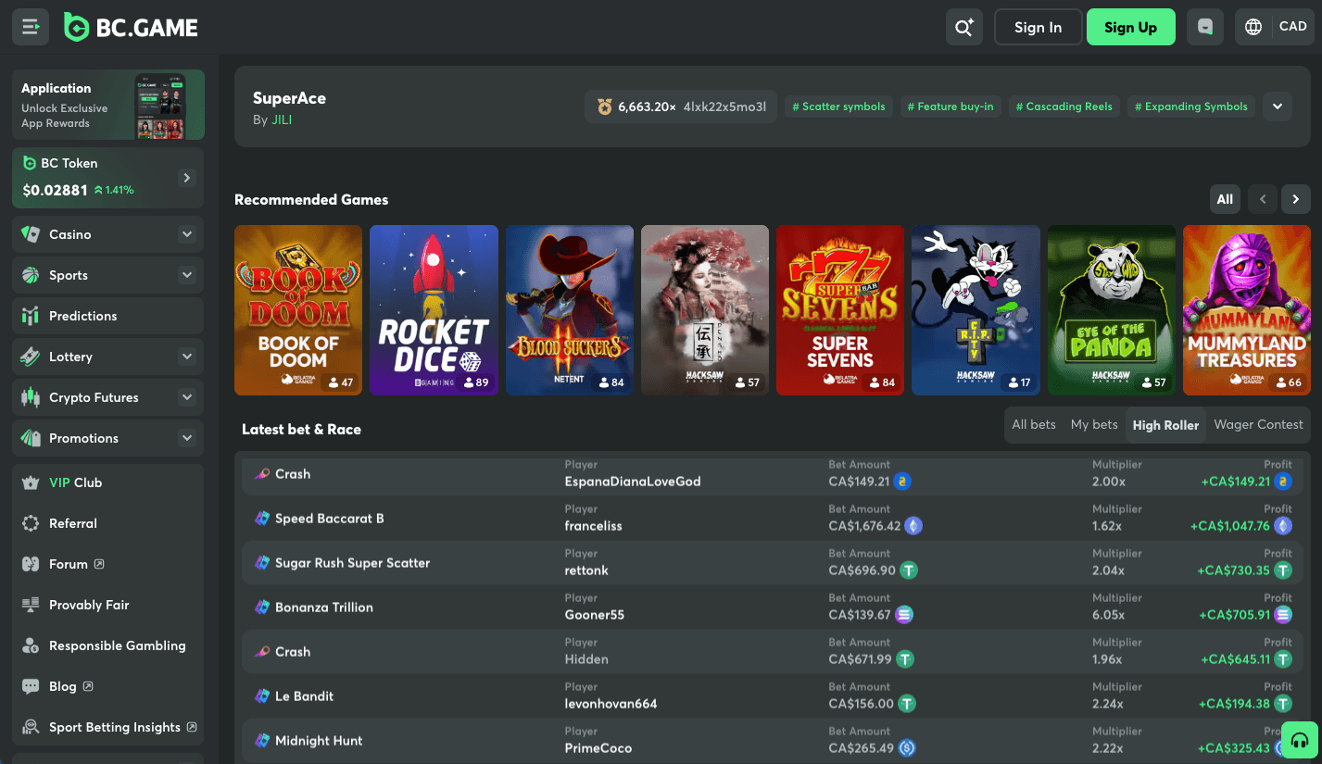Open the Wager Contest tab

point(1258,424)
